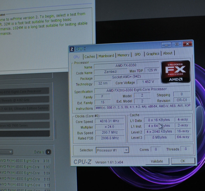Click the background score row showing 8.73
This screenshot has height=191, width=205.
tap(25, 185)
